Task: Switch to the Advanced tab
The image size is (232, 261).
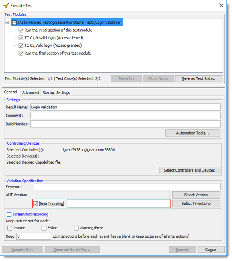Action: [30, 92]
